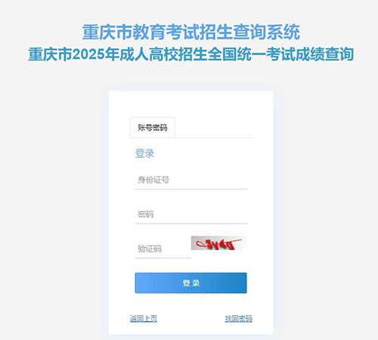Activate the account password login tab

[152, 128]
